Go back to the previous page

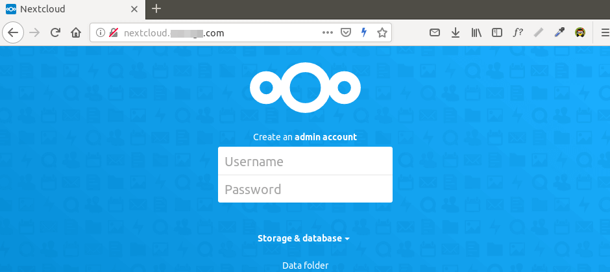point(13,32)
